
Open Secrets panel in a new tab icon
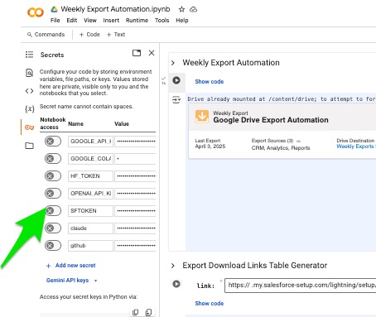point(137,53)
